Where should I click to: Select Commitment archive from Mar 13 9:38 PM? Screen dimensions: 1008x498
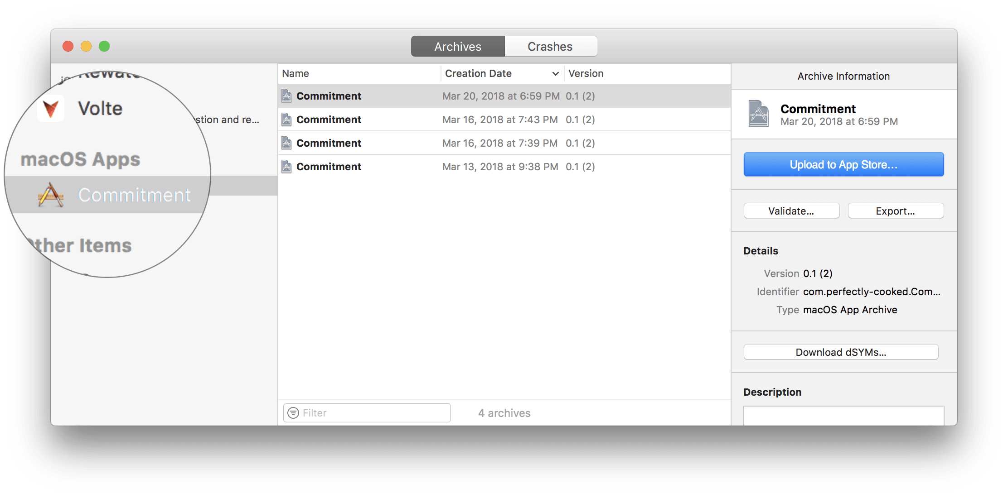coord(504,167)
